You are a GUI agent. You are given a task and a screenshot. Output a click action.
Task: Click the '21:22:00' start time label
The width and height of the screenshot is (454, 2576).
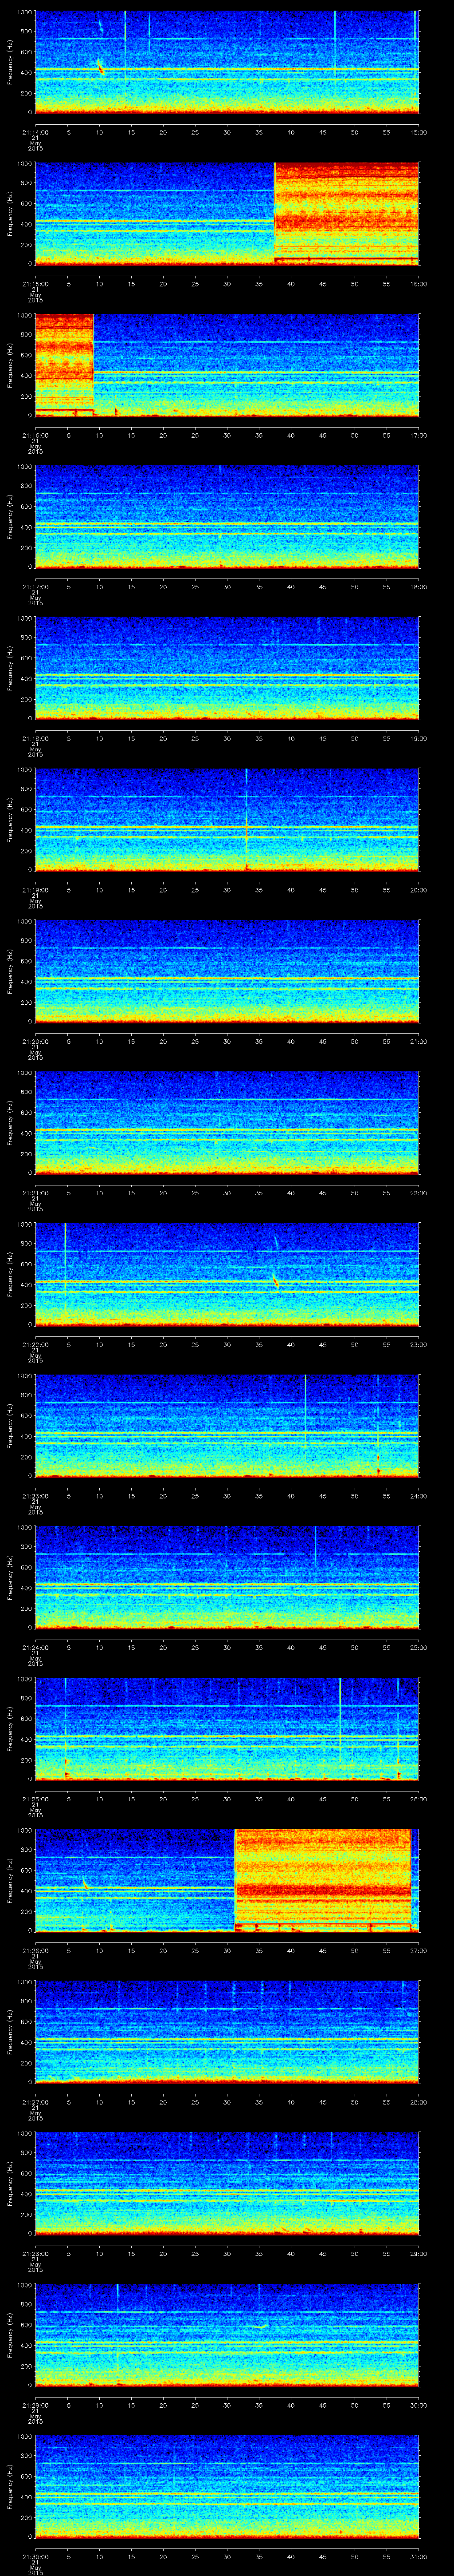tap(35, 1344)
